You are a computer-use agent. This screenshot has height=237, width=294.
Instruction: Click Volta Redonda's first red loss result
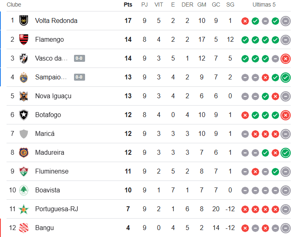pos(245,21)
